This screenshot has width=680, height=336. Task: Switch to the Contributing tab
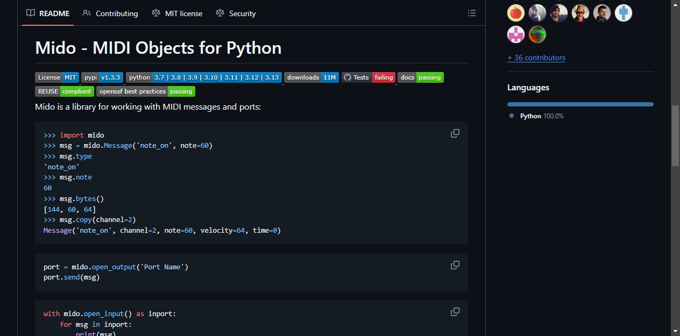(x=110, y=13)
